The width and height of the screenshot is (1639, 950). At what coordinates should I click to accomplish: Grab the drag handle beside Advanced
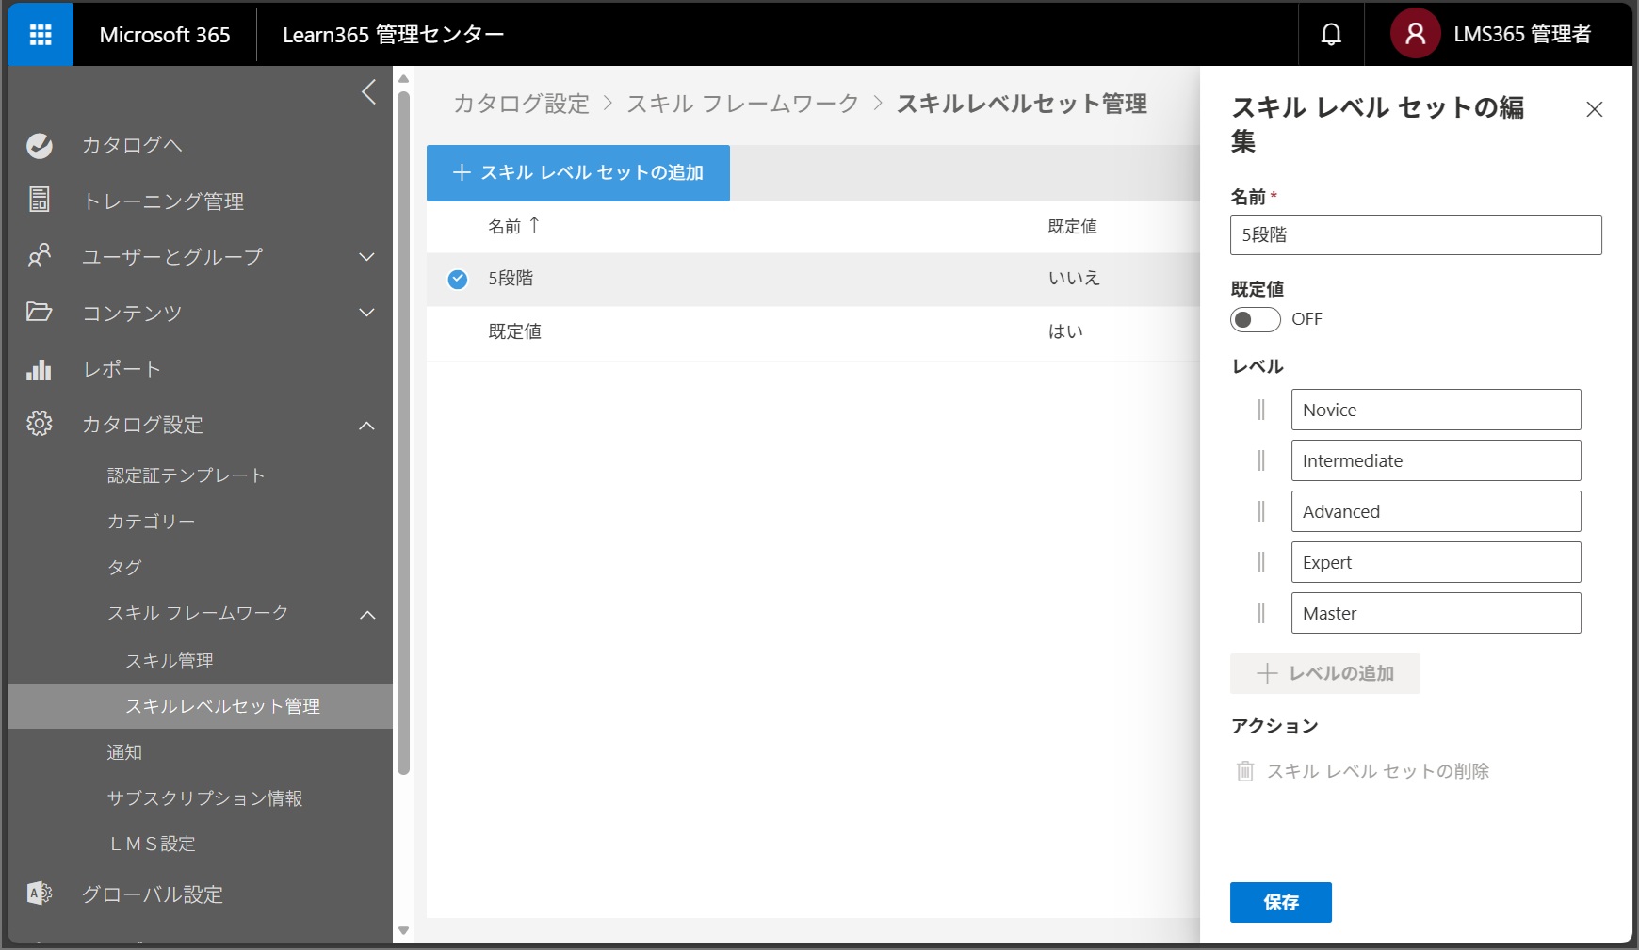point(1261,511)
